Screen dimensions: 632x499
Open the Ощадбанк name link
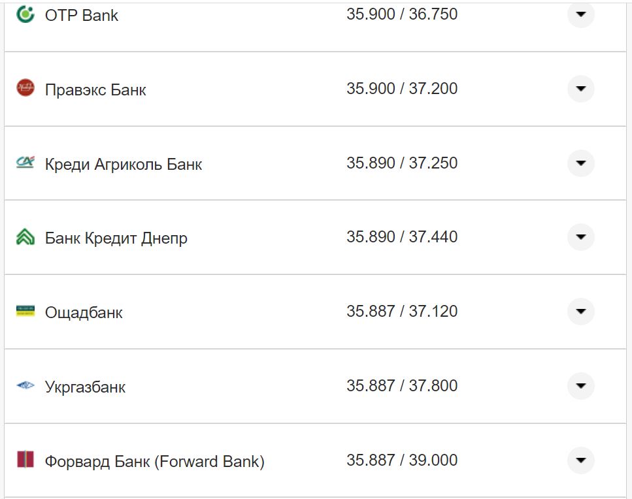pyautogui.click(x=84, y=312)
